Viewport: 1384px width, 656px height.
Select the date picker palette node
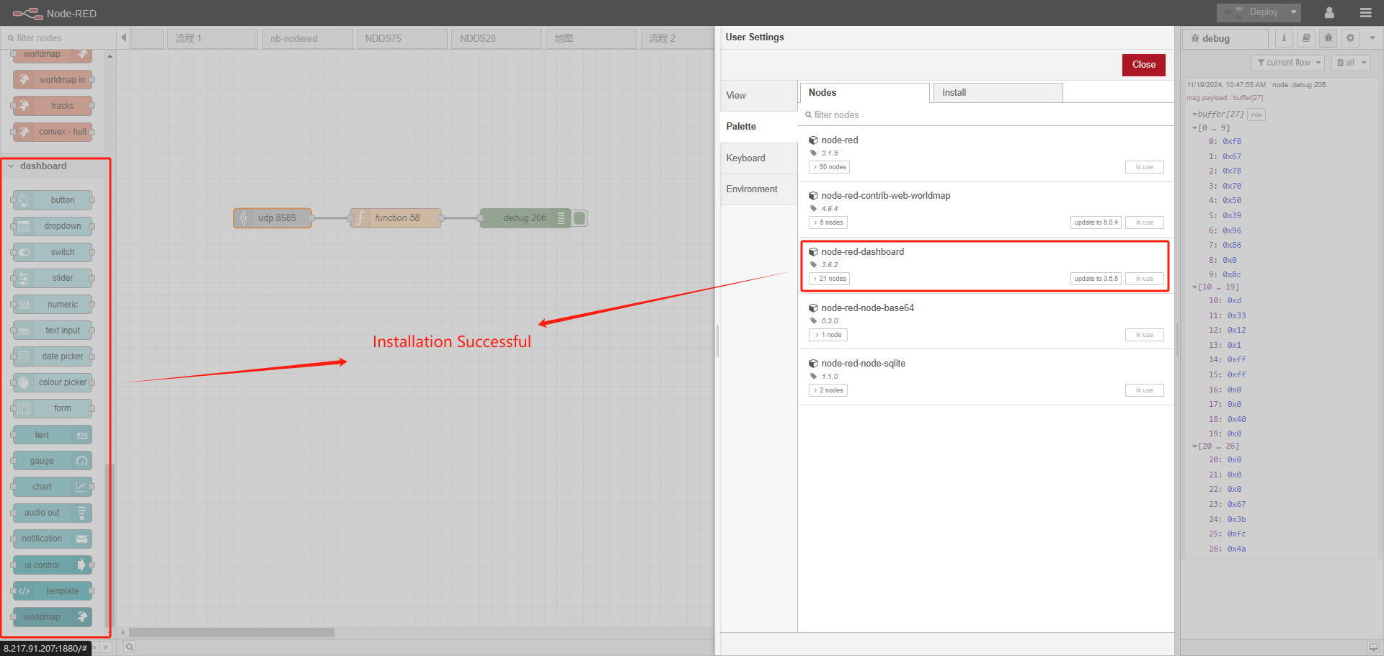pos(53,356)
